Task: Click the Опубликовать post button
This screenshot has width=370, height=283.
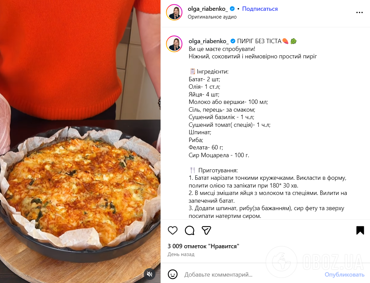Action: (344, 275)
